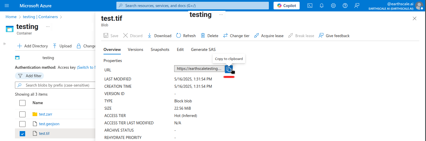
Task: Download the test.tif blob
Action: pos(159,36)
